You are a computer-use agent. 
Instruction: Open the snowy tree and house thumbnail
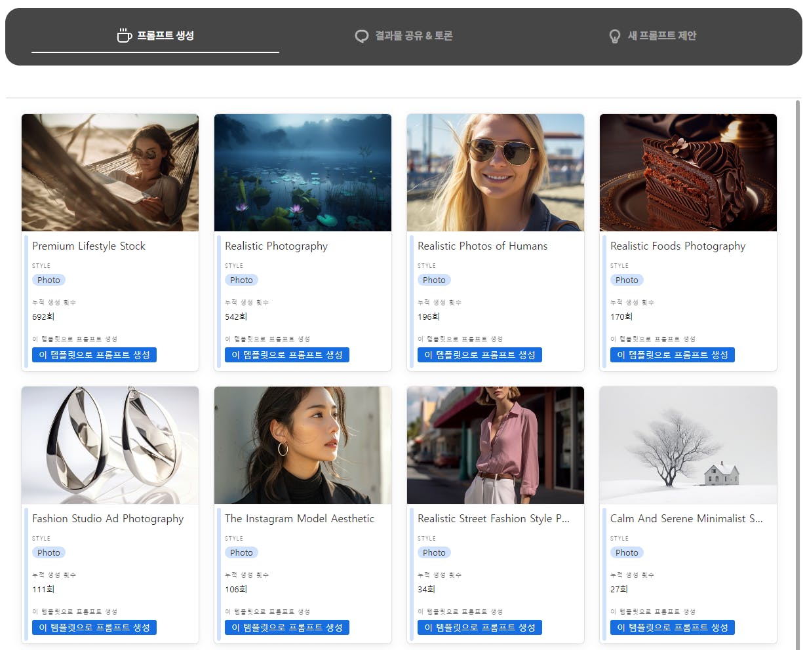(x=688, y=445)
